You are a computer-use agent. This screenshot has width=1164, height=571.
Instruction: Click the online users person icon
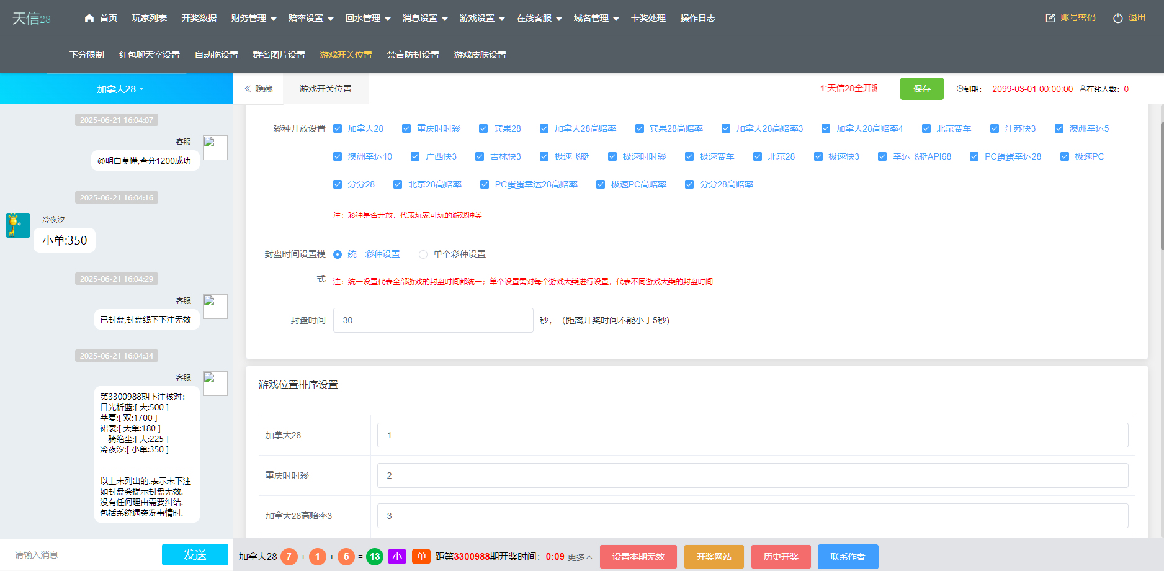coord(1082,89)
